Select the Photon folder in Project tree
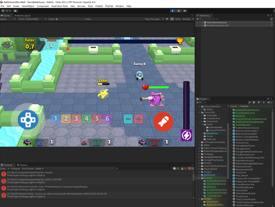 click(x=207, y=163)
